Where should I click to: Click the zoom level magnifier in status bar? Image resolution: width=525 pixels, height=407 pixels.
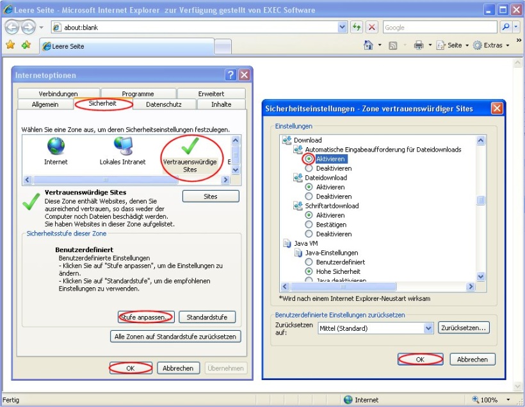[x=476, y=399]
